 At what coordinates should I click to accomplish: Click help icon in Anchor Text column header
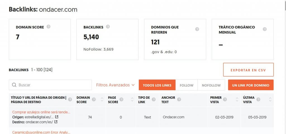[x=179, y=99]
